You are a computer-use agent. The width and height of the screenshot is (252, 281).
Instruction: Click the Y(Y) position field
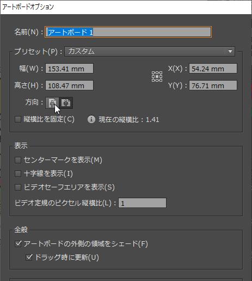point(213,85)
